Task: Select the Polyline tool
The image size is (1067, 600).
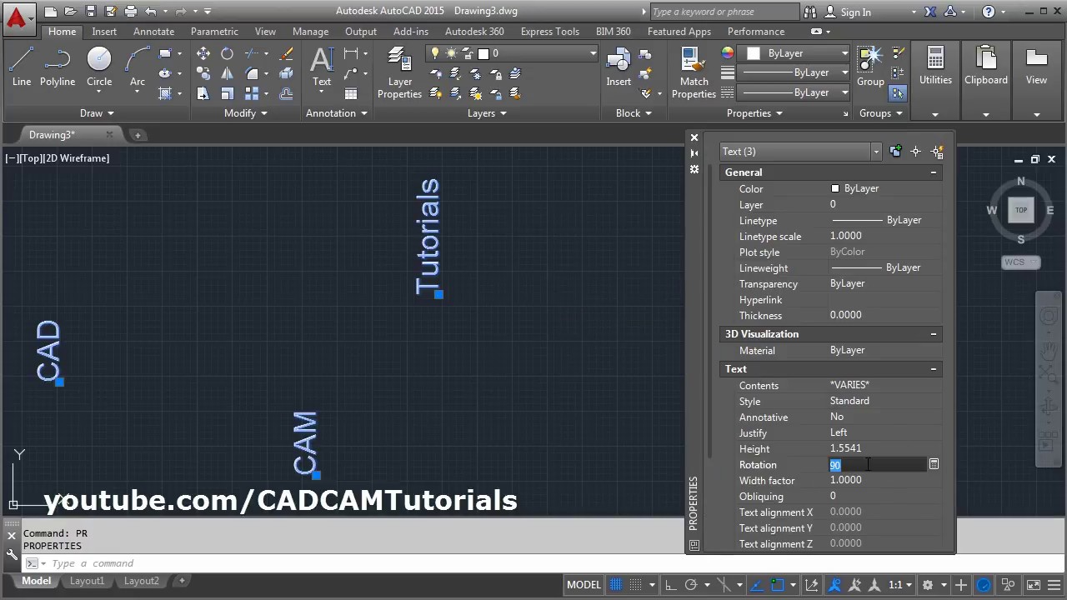Action: point(58,67)
